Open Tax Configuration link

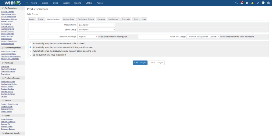pyautogui.click(x=8, y=72)
